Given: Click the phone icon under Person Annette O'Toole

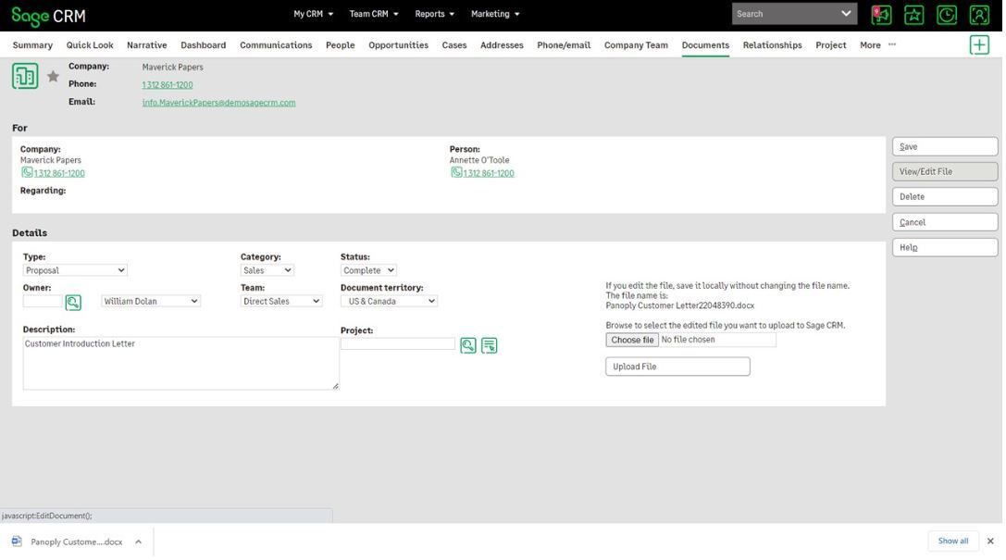Looking at the screenshot, I should tap(456, 172).
